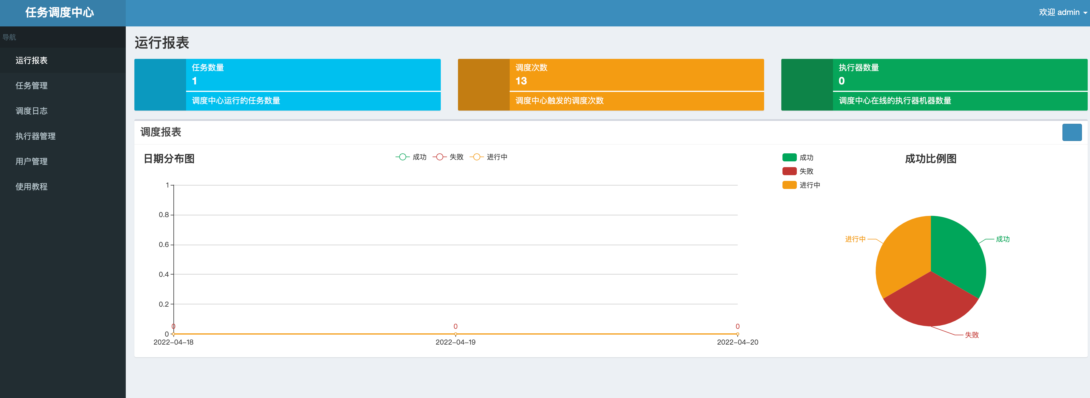Click data point at 2022-04-19
This screenshot has height=398, width=1090.
[x=455, y=334]
